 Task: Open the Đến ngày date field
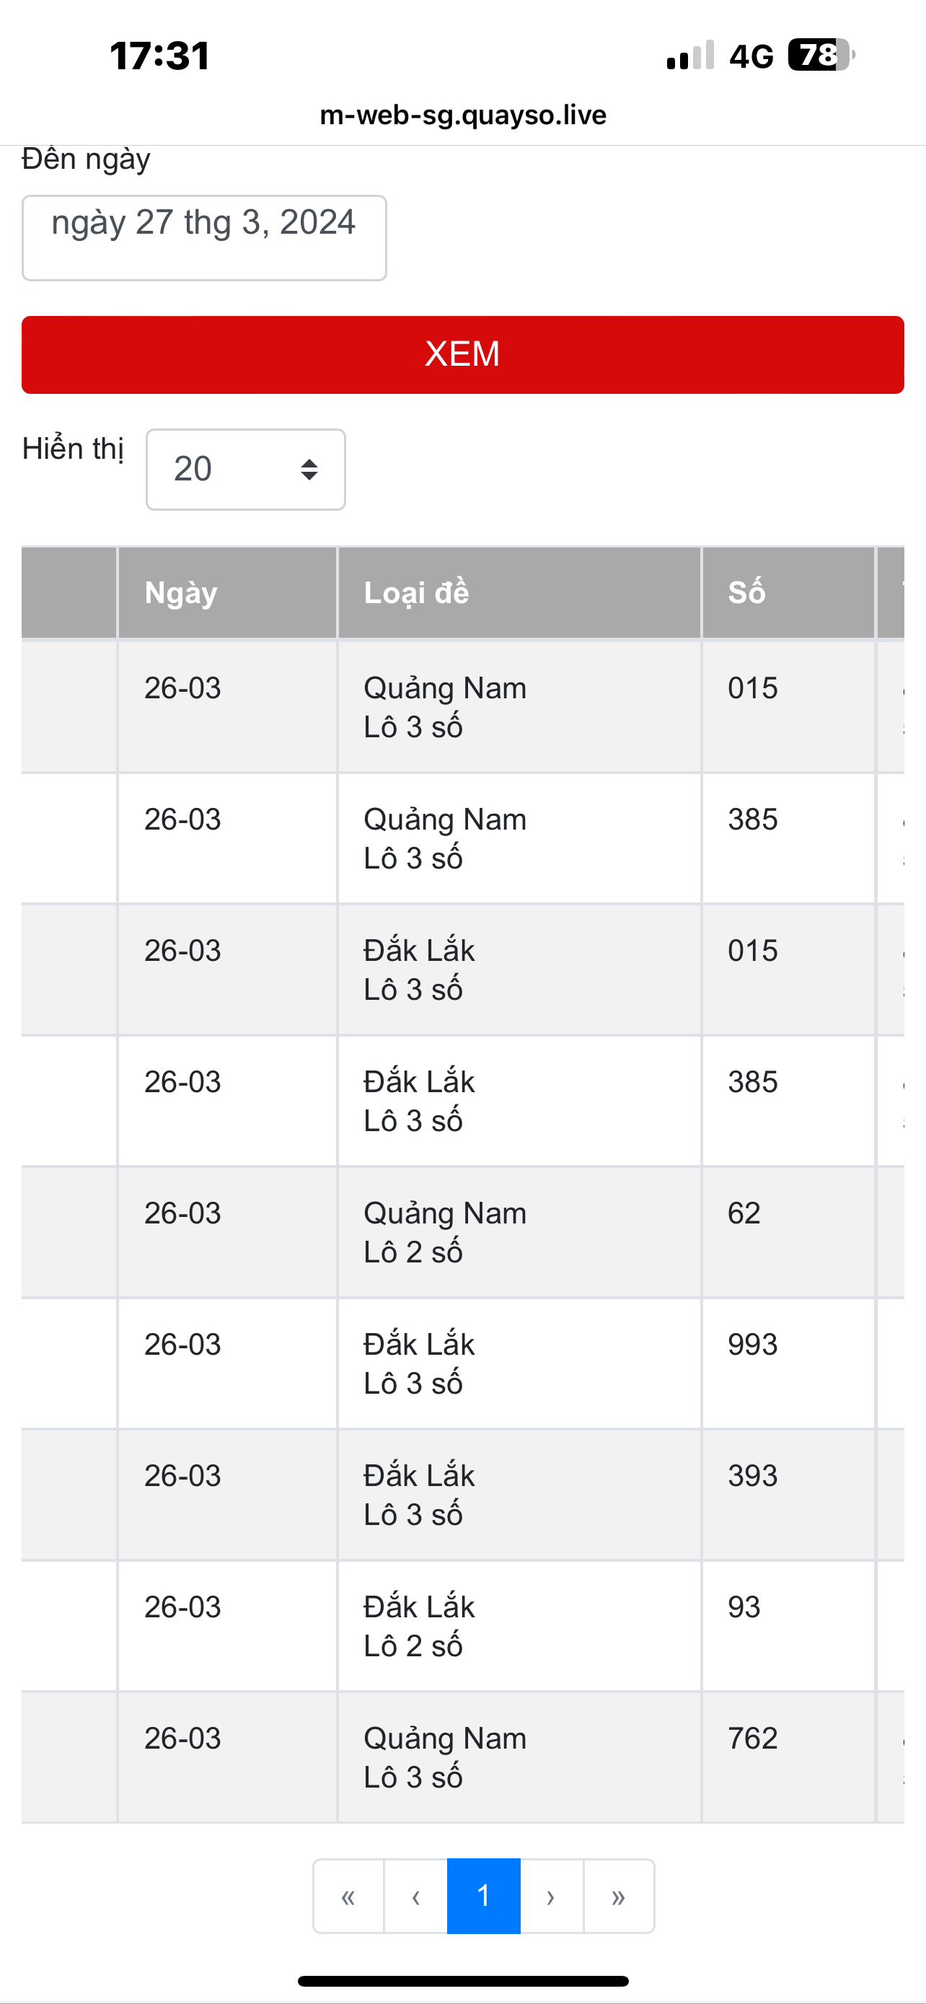[x=205, y=237]
